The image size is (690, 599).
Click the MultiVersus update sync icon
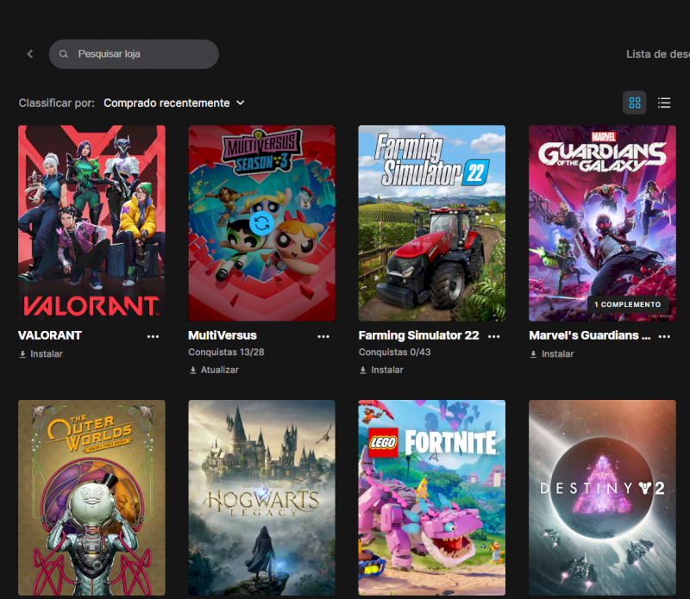point(262,223)
